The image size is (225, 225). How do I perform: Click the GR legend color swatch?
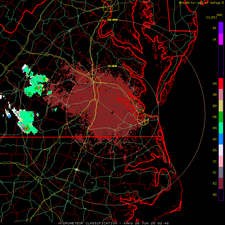point(221,95)
